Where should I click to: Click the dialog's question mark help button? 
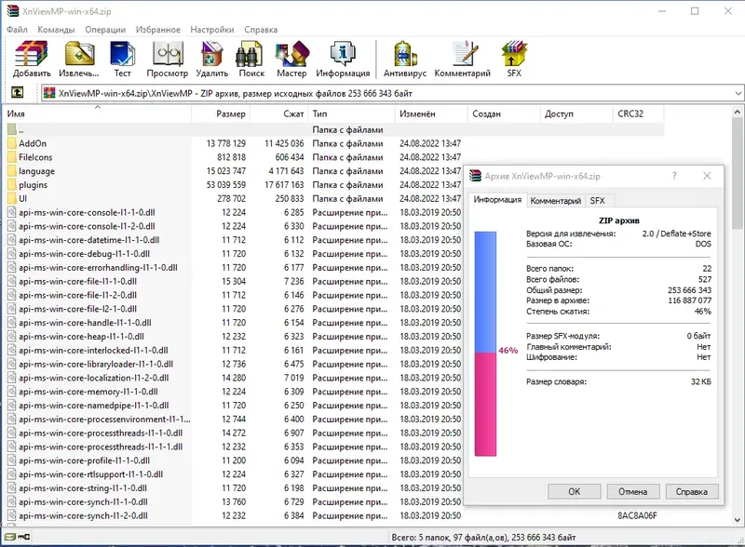[x=673, y=176]
